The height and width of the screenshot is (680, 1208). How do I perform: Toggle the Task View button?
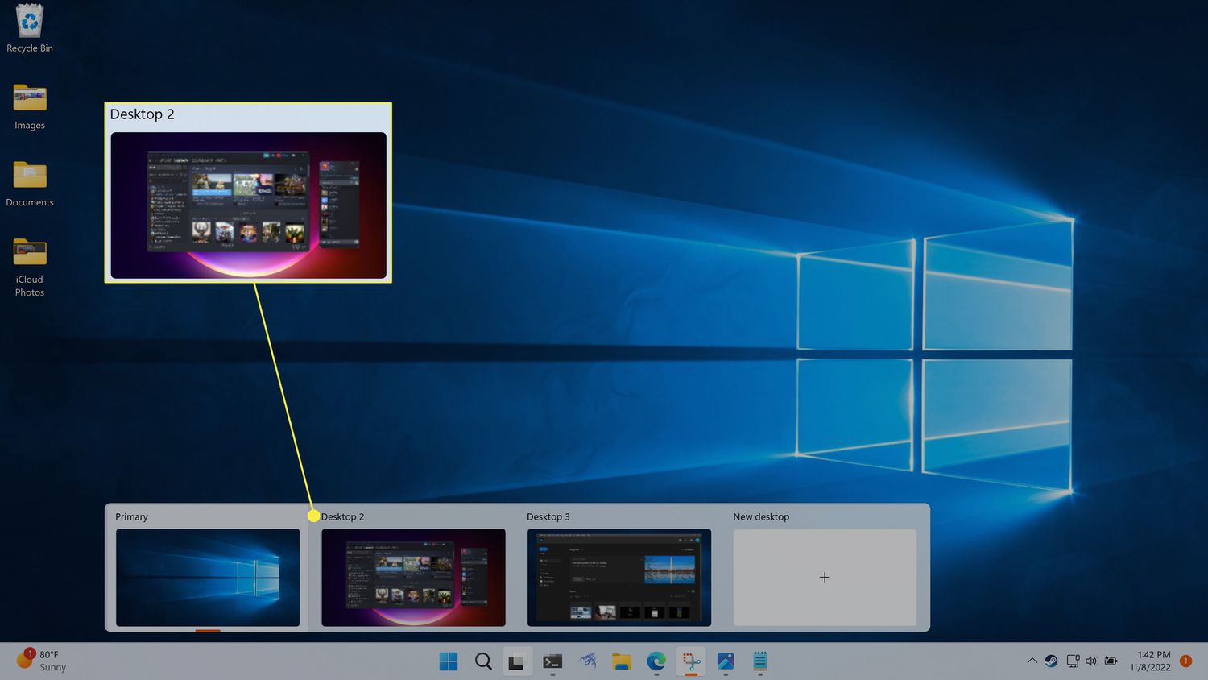tap(517, 661)
